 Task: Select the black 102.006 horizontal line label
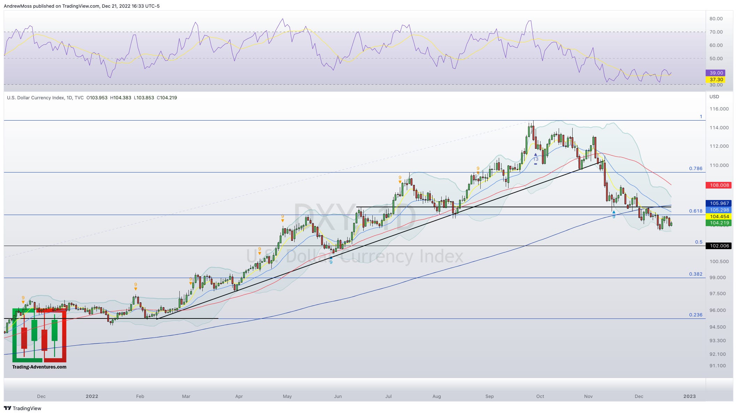(x=719, y=246)
